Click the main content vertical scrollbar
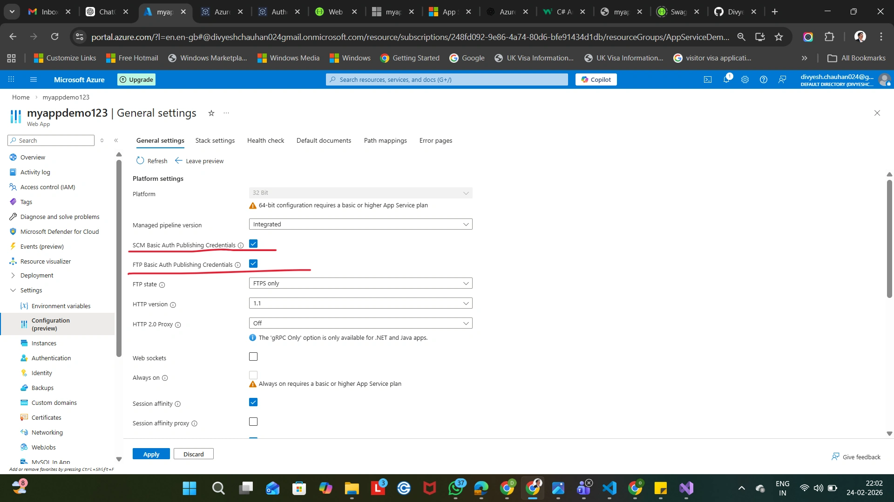 (x=889, y=238)
